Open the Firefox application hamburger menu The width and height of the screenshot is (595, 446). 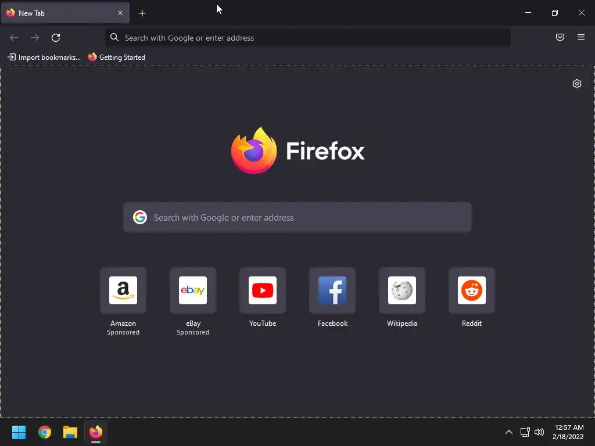click(581, 37)
